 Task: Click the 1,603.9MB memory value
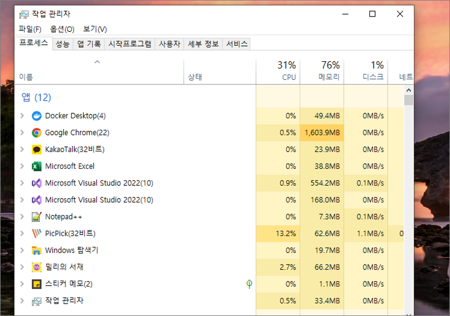(x=322, y=133)
